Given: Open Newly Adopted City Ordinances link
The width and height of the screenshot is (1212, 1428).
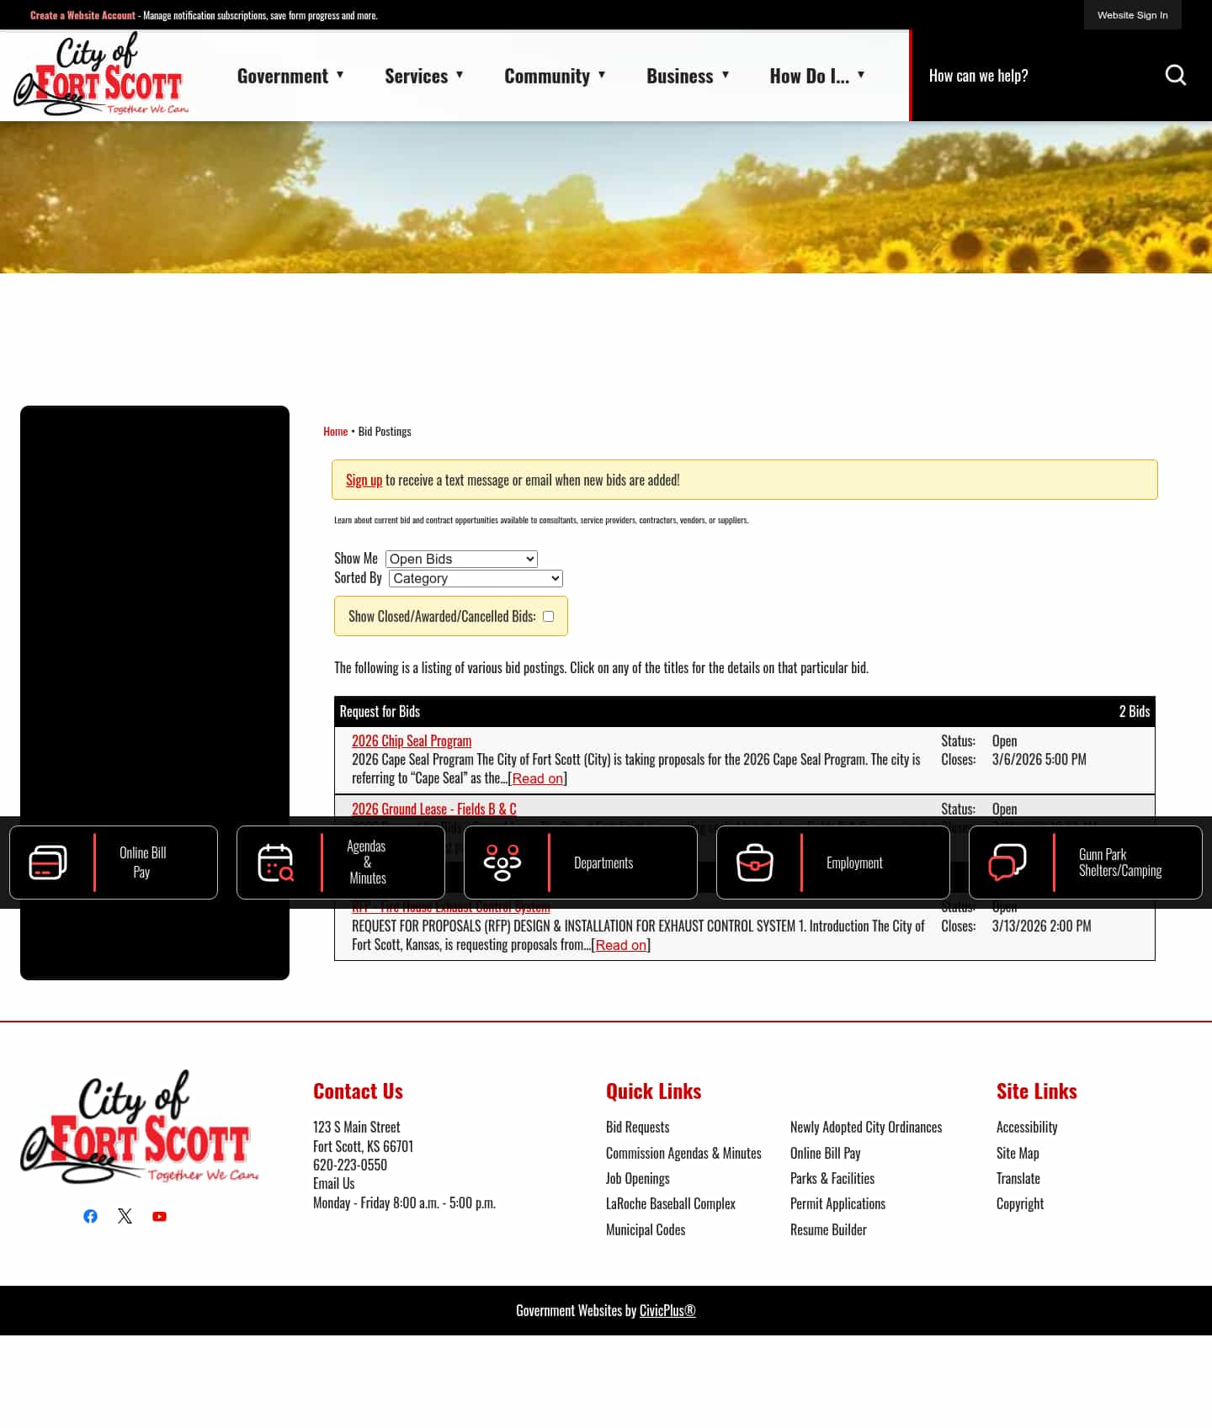Looking at the screenshot, I should pyautogui.click(x=866, y=1127).
